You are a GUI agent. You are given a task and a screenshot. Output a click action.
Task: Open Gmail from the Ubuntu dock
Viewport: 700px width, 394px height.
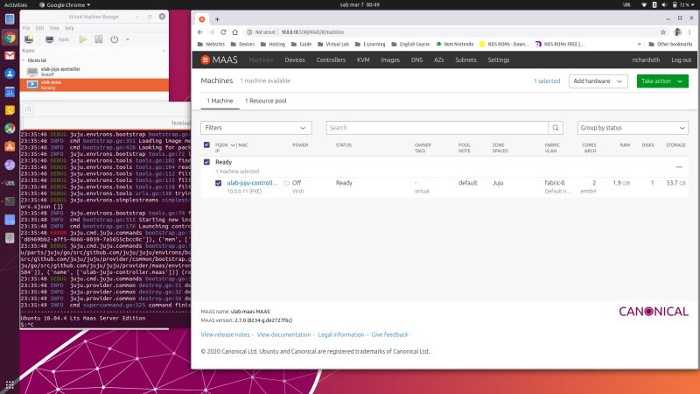tap(10, 55)
